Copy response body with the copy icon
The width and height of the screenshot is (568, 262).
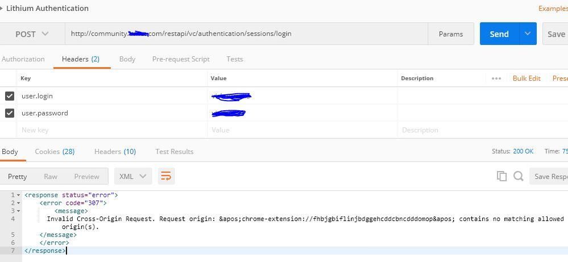501,176
